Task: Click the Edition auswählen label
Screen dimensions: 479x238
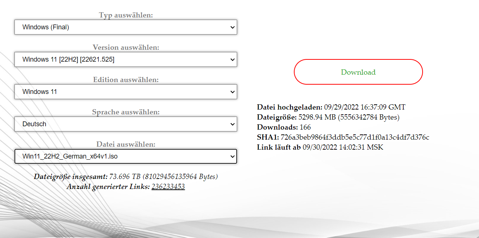Action: tap(126, 80)
